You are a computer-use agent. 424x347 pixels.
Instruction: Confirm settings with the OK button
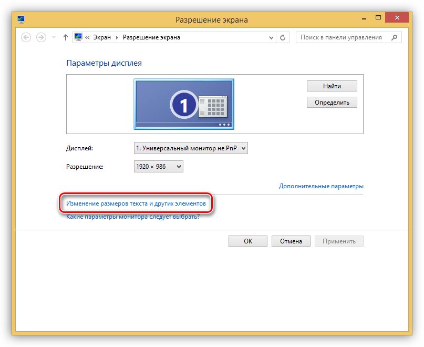(248, 241)
